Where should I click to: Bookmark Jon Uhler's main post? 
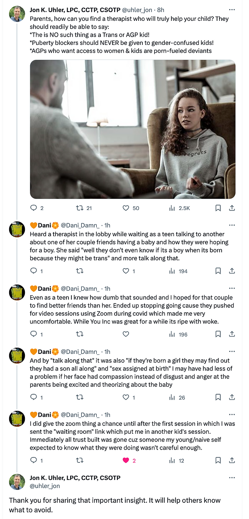tap(218, 208)
